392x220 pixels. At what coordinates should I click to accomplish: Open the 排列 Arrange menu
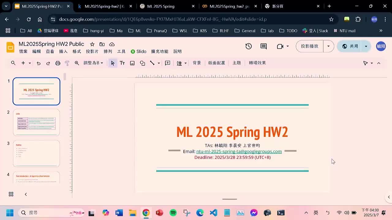[x=108, y=51]
